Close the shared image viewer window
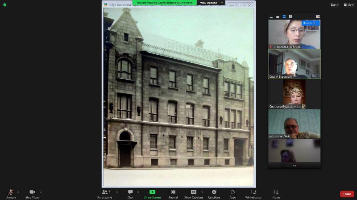Screen dimensions: 357x200 (x=249, y=4)
